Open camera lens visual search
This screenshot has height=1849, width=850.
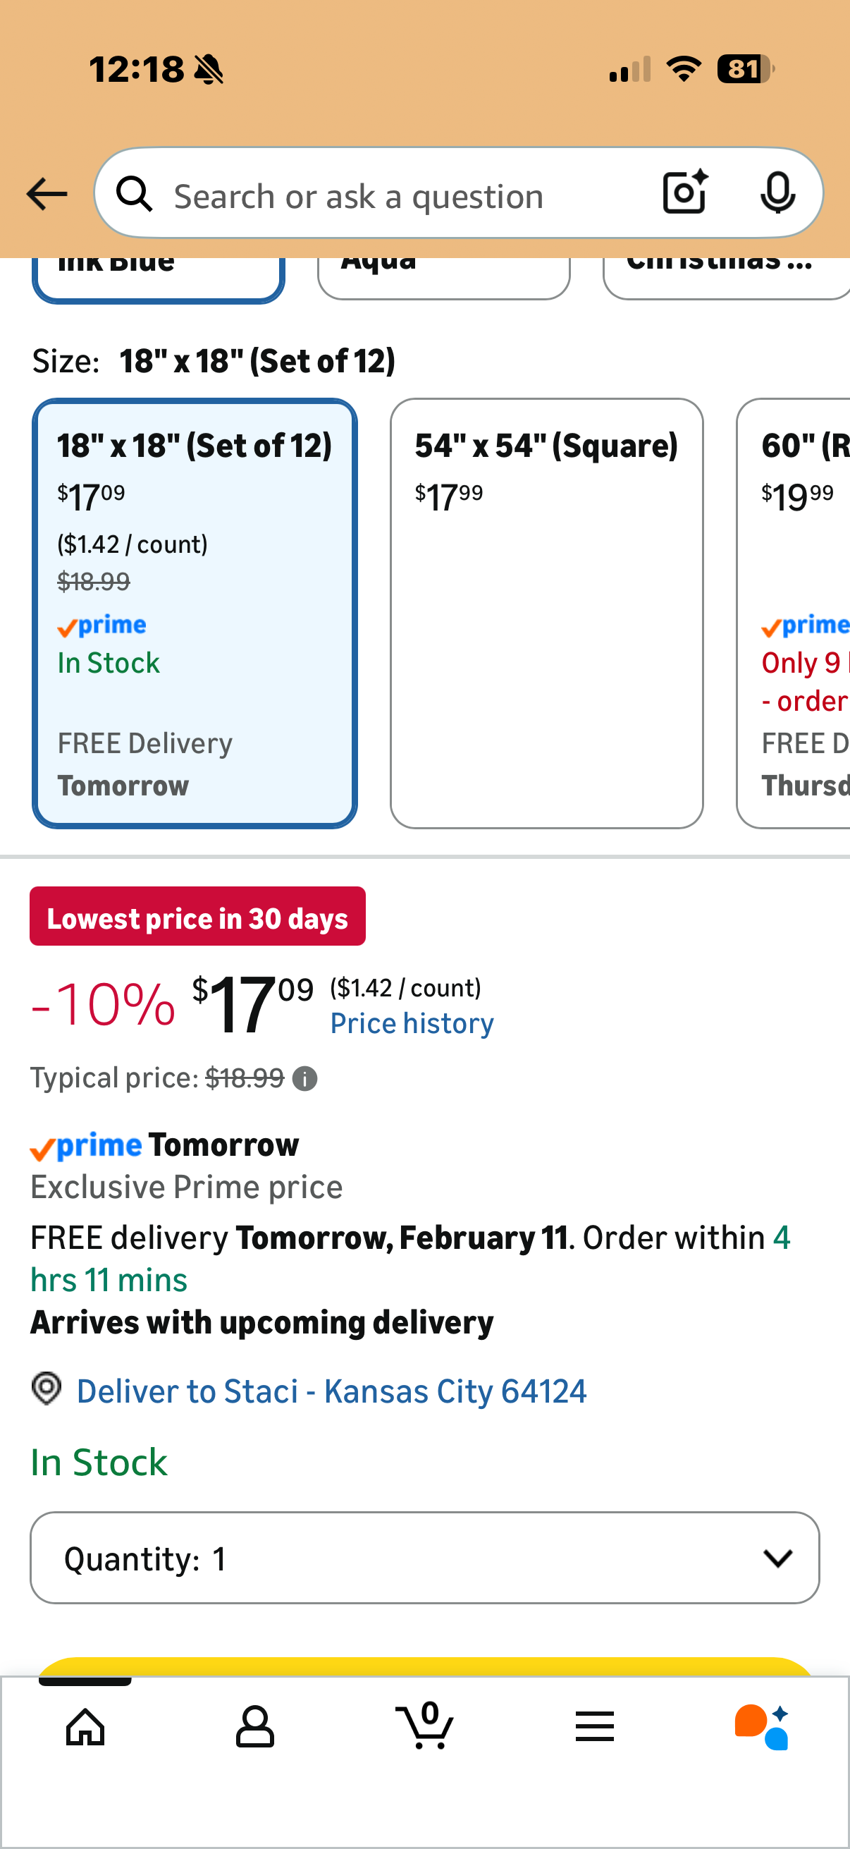click(685, 193)
